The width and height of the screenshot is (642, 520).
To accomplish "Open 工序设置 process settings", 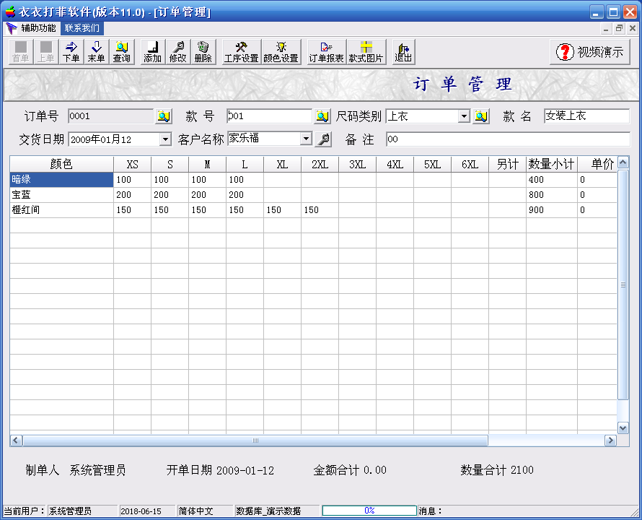I will pos(241,52).
